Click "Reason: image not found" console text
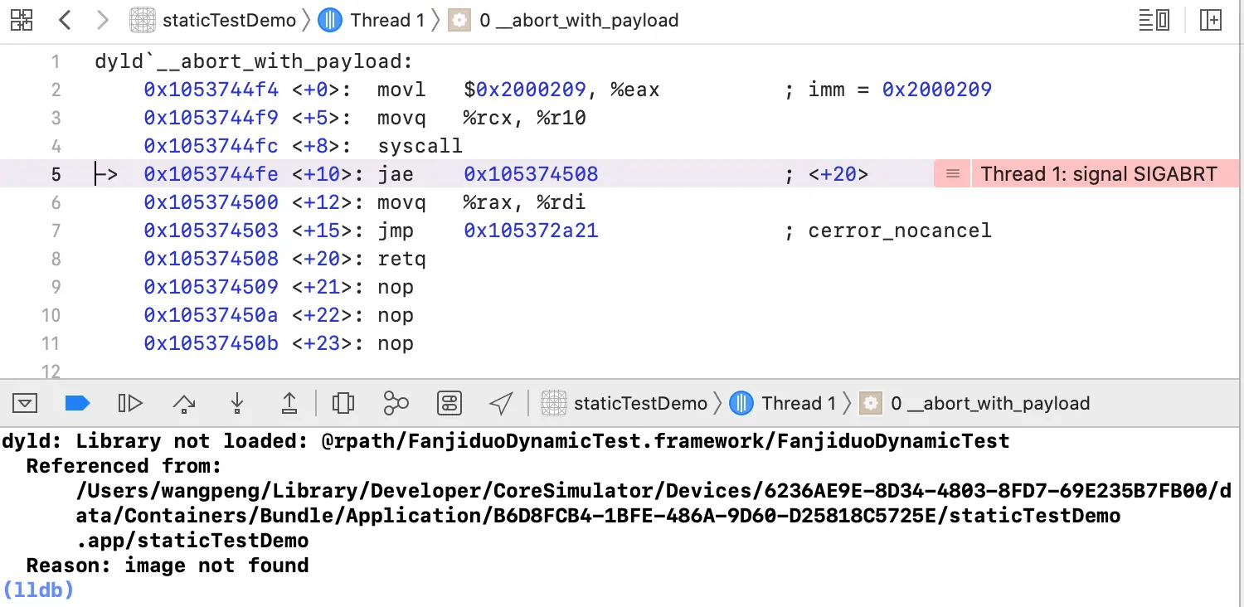 pos(168,566)
